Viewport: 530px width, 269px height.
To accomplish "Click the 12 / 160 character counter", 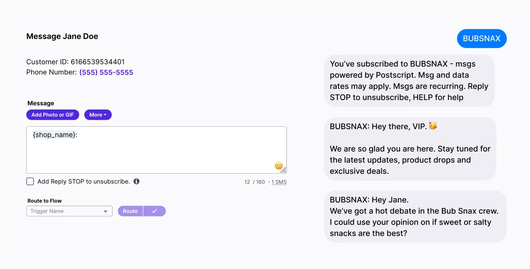I will [x=255, y=182].
